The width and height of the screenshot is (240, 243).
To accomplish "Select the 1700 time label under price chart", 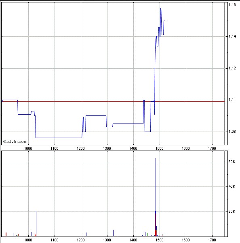I will pyautogui.click(x=212, y=149).
